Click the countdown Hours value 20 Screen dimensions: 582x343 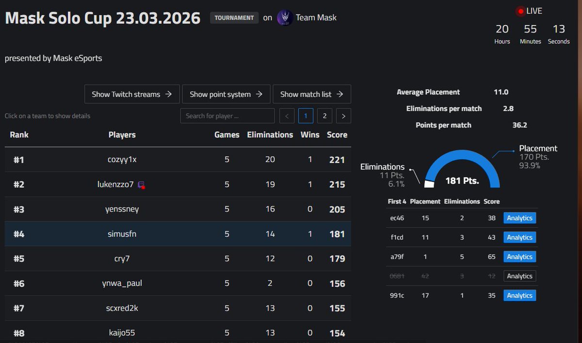pyautogui.click(x=502, y=29)
